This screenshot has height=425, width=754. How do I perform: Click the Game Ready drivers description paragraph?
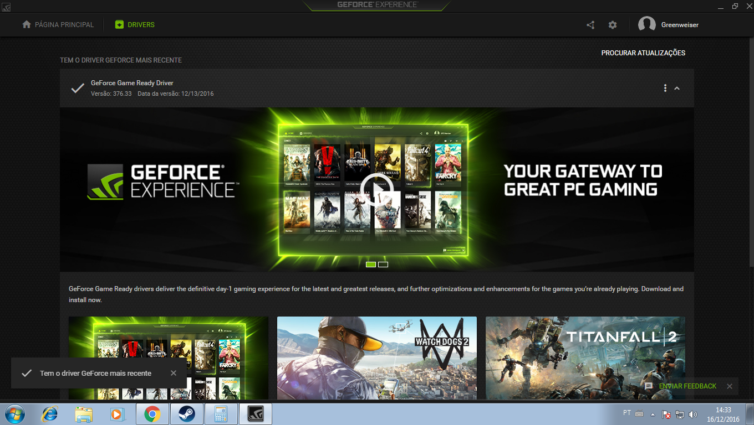[x=376, y=294]
